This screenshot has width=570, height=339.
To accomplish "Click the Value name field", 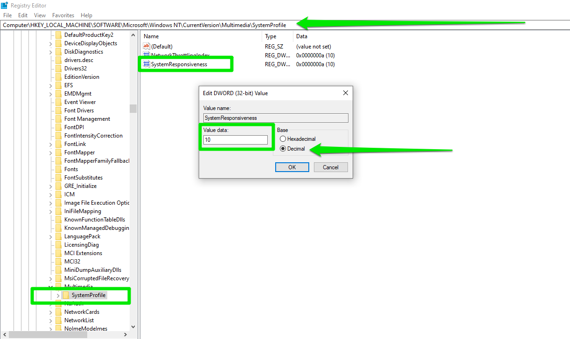I will coord(276,118).
